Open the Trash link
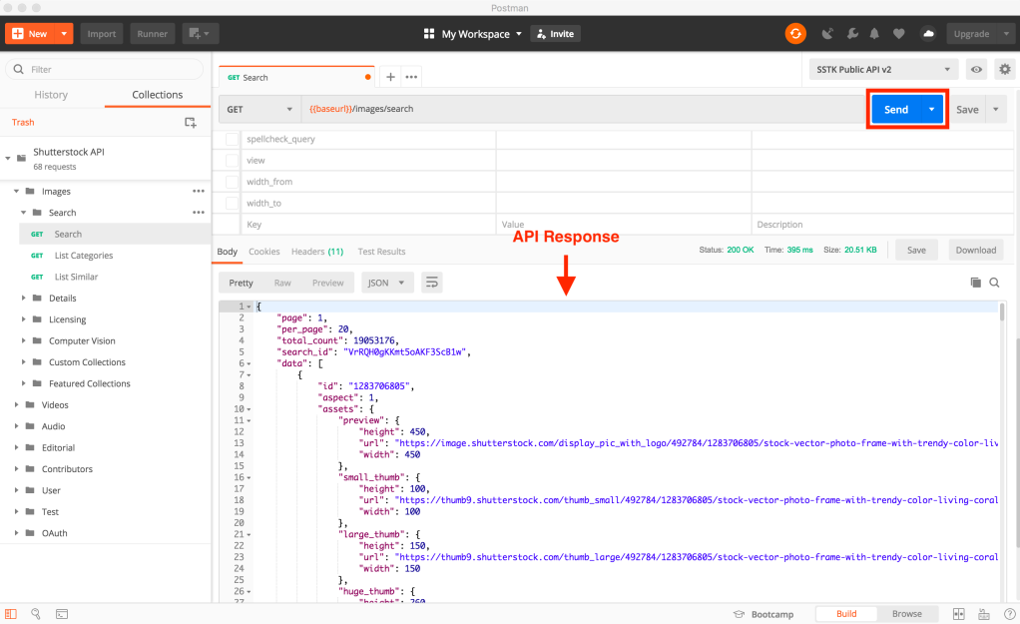This screenshot has height=624, width=1020. (x=23, y=123)
